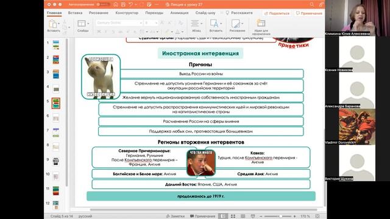Open the Вставка tab
The image size is (390, 219).
(x=75, y=13)
